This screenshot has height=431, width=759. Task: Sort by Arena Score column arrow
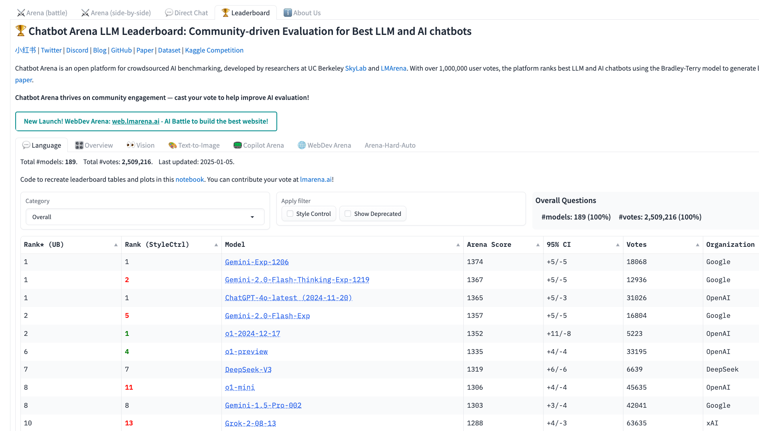point(538,245)
